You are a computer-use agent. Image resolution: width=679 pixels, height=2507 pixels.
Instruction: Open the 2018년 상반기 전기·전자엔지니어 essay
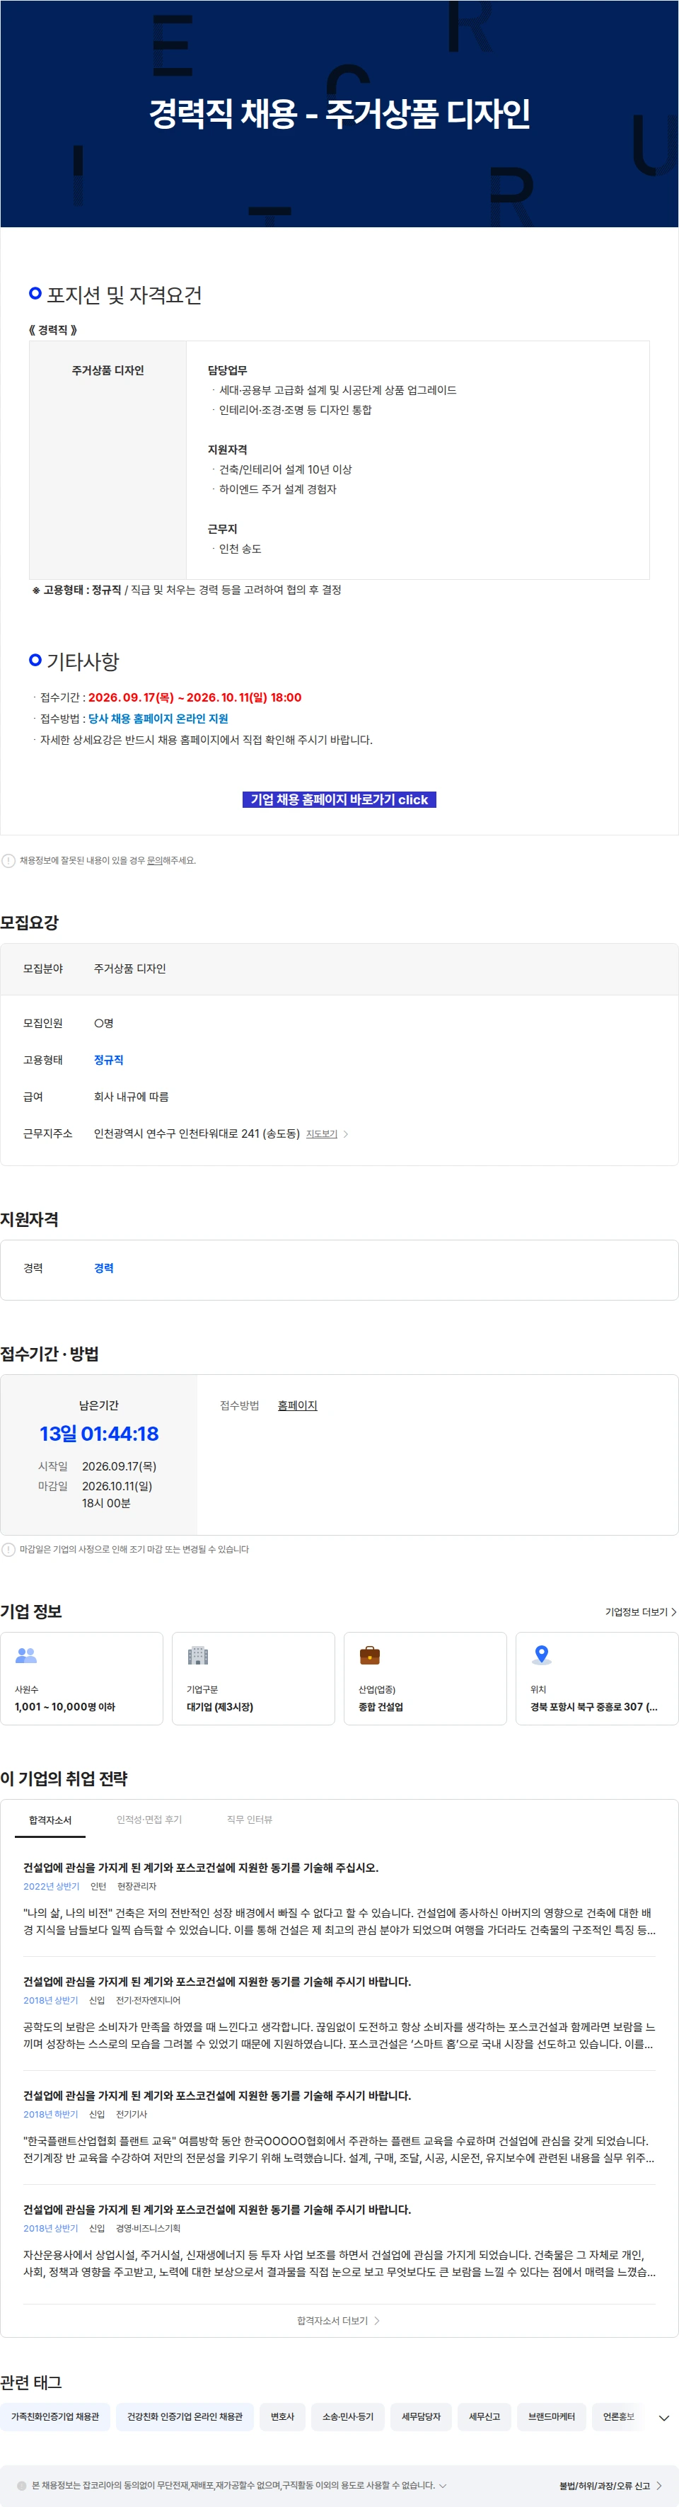click(x=339, y=2011)
